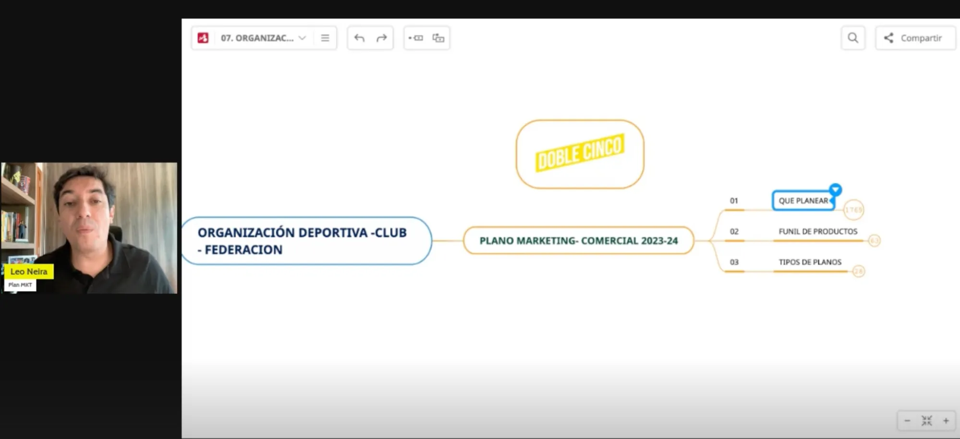Select the QUE PLANEAR topic node
Viewport: 960px width, 439px height.
(803, 201)
